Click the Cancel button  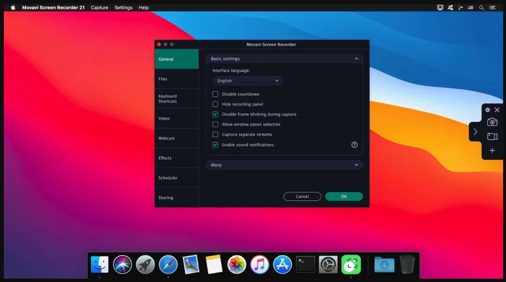(x=302, y=196)
